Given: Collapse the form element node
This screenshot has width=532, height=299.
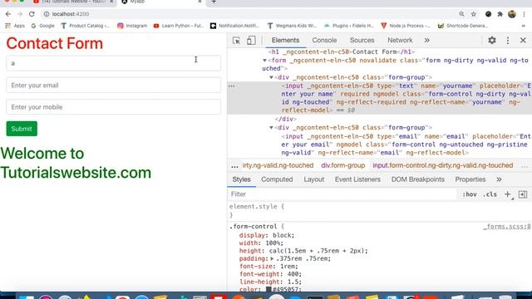Looking at the screenshot, I should pos(264,61).
